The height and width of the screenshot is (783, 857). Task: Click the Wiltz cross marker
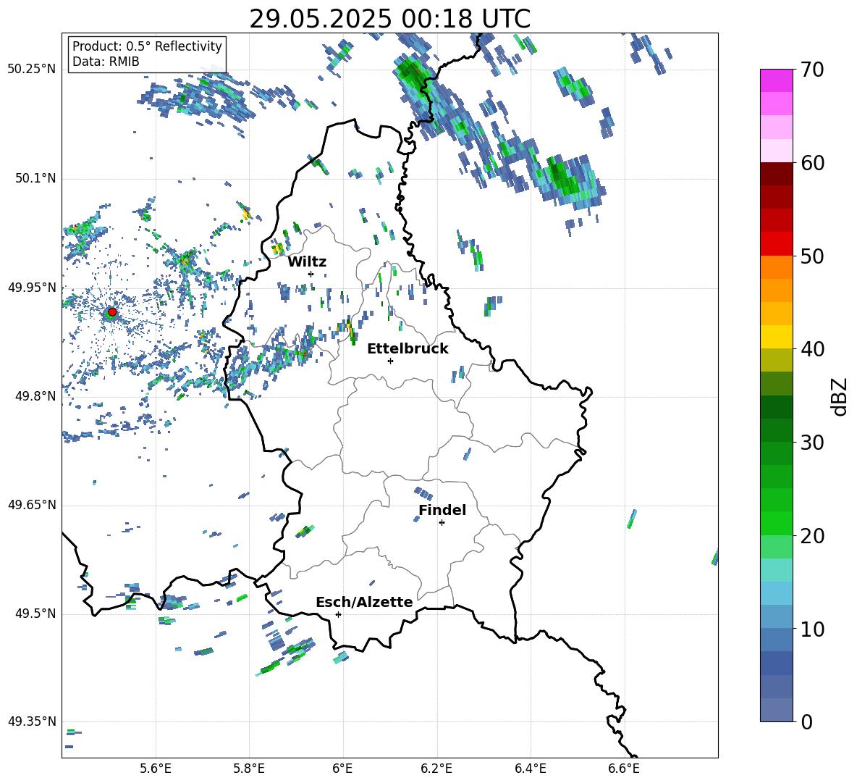(311, 274)
